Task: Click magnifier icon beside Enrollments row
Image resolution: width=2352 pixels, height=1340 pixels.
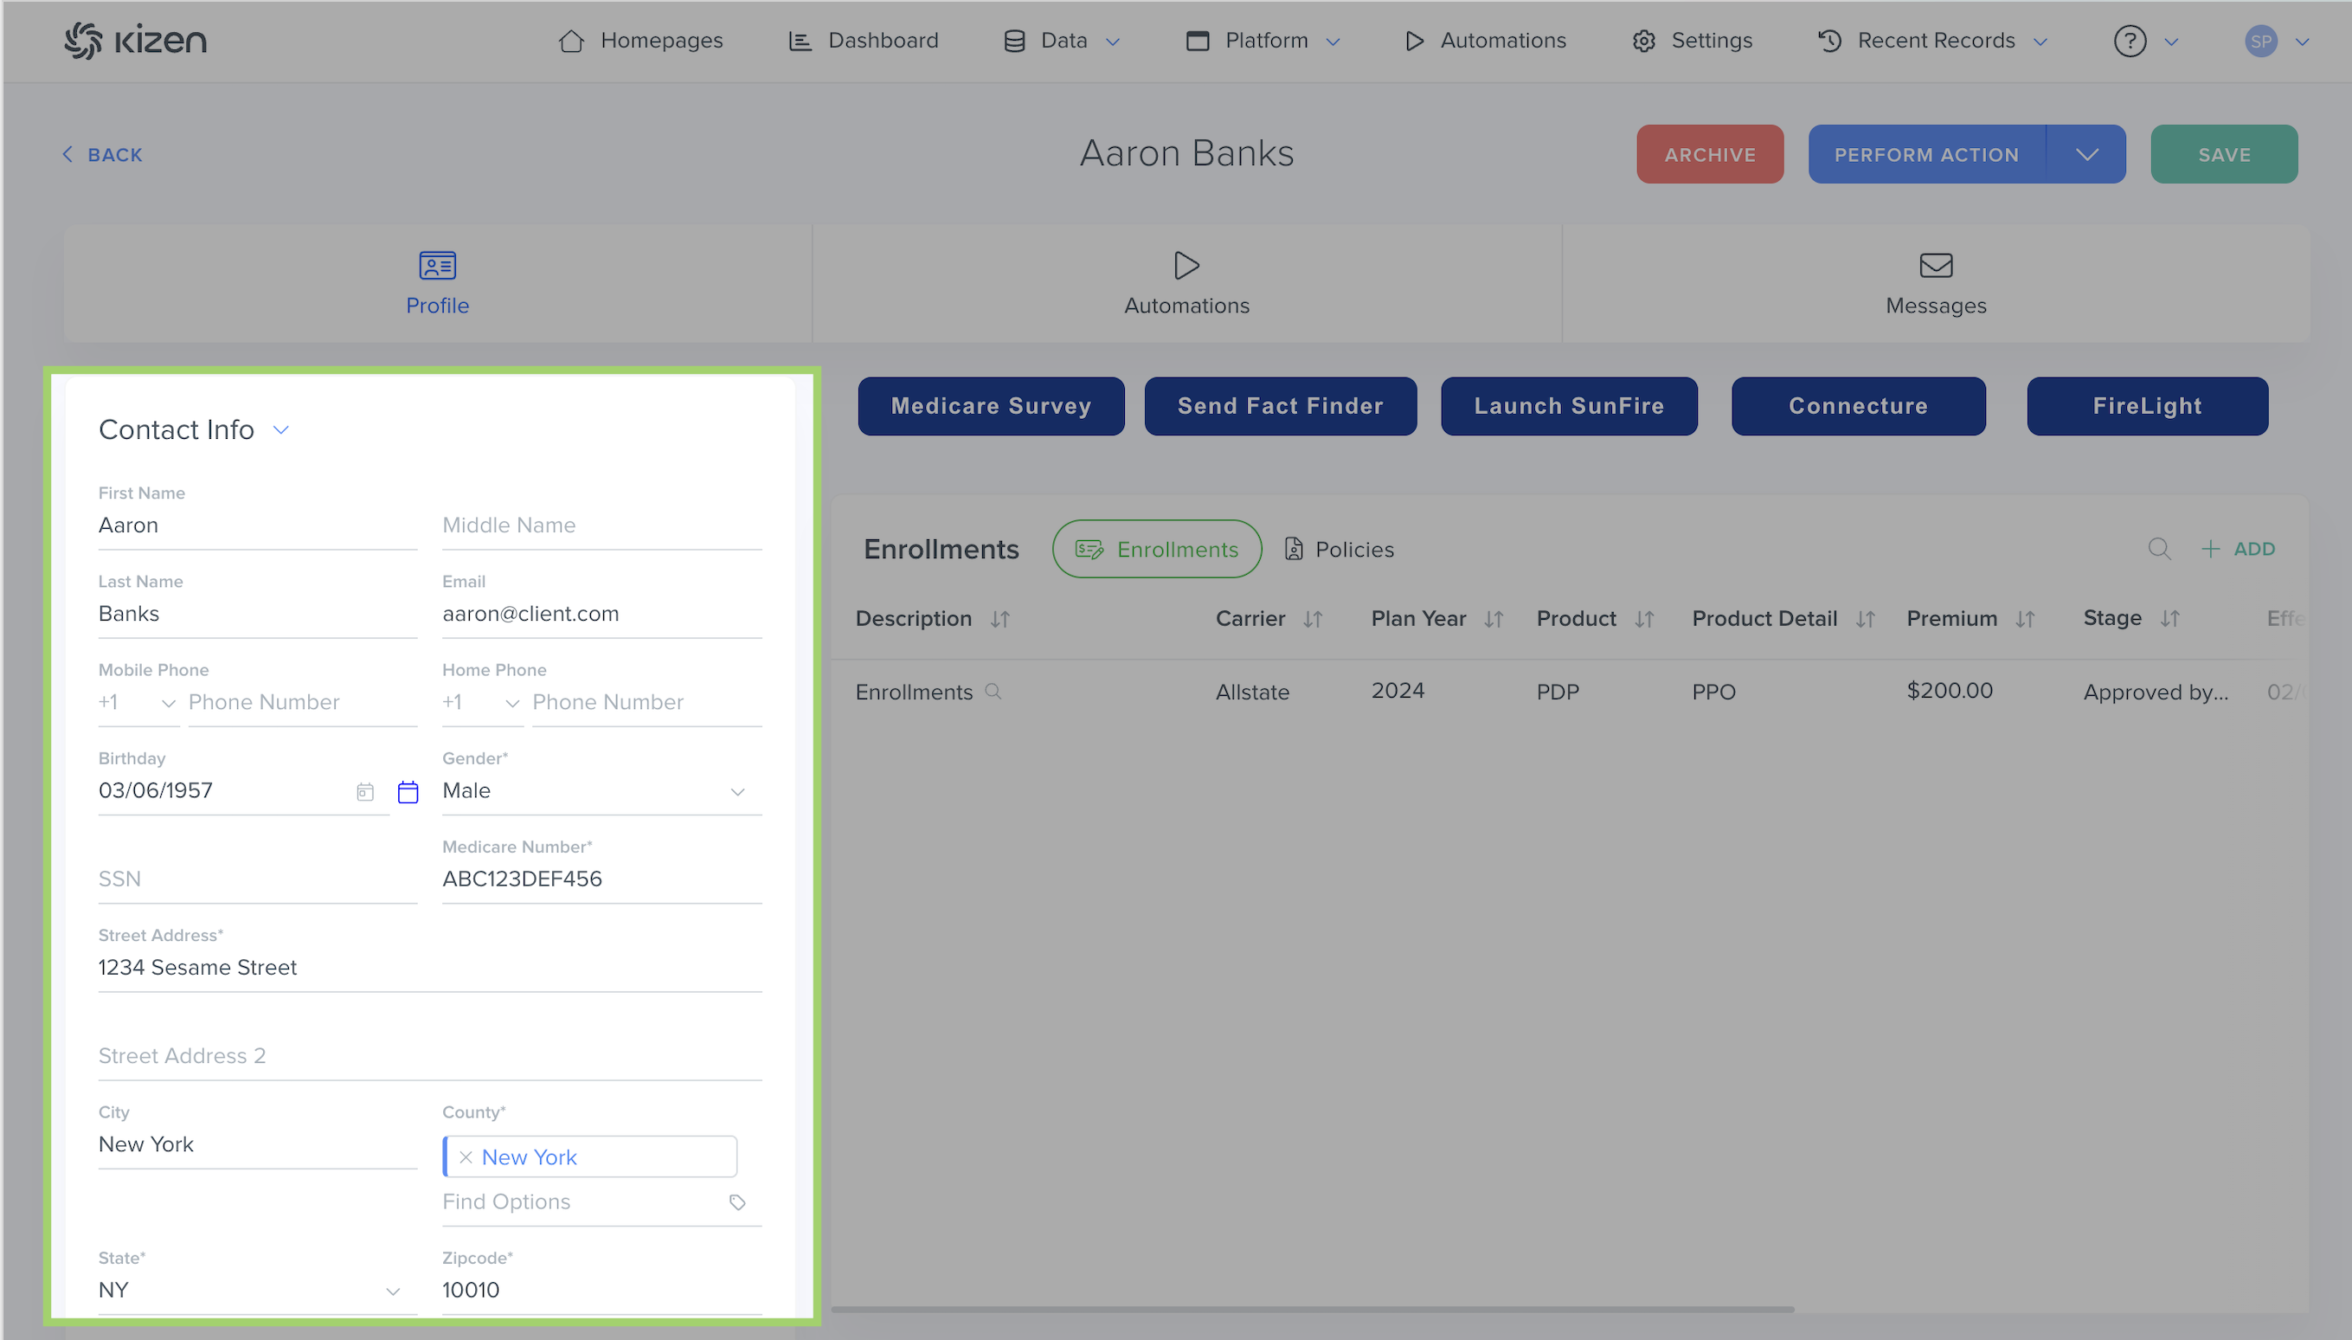Action: point(993,691)
